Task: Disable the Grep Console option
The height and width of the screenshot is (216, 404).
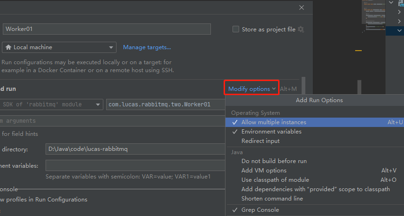Action: pos(260,210)
